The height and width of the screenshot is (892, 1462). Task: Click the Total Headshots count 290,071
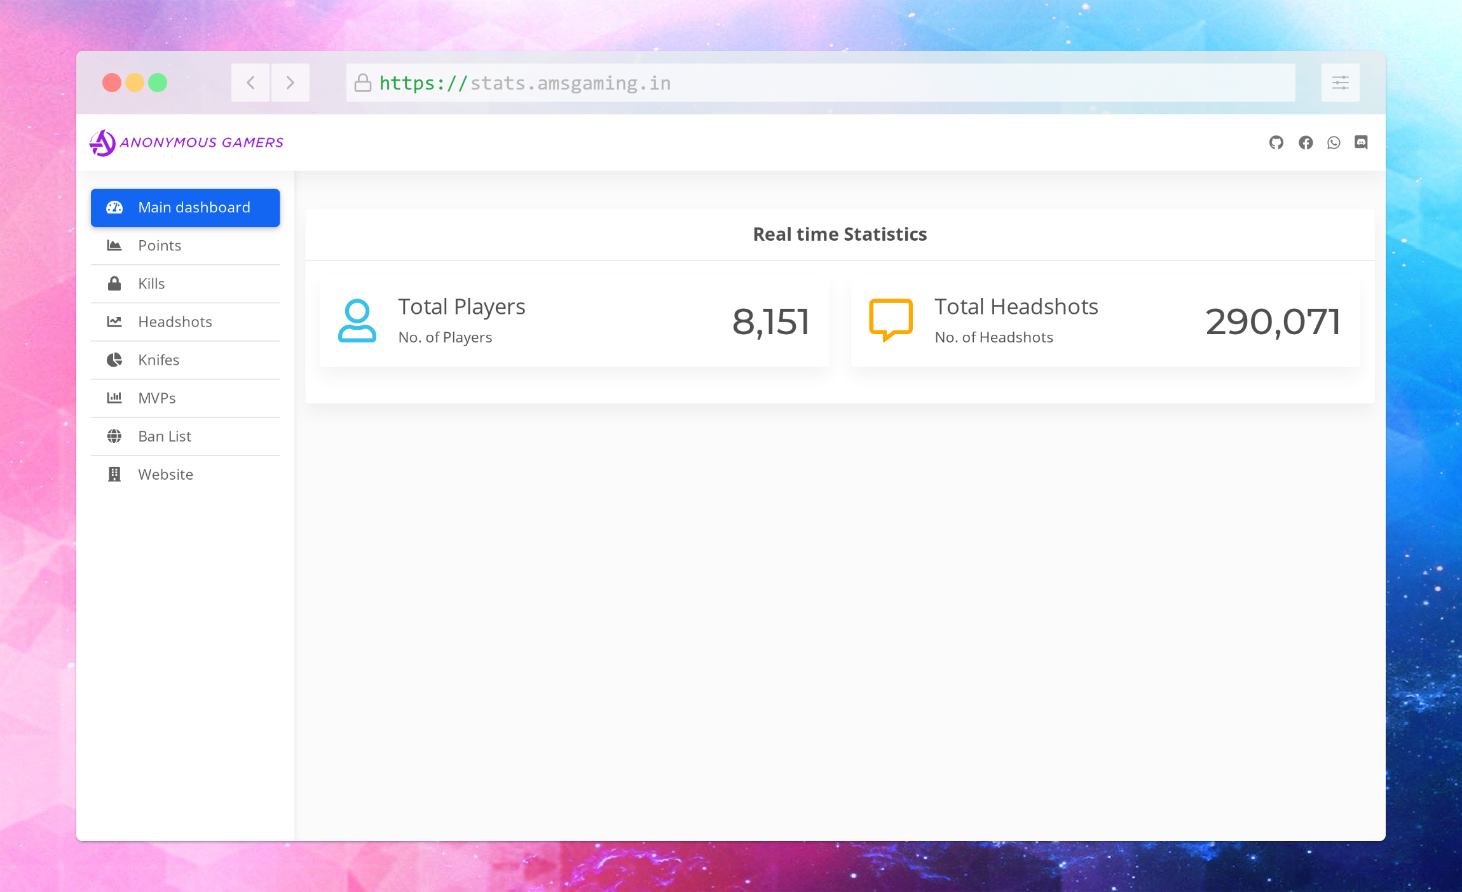tap(1273, 321)
